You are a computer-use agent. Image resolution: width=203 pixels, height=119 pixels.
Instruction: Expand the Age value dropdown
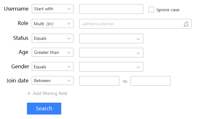tap(111, 53)
